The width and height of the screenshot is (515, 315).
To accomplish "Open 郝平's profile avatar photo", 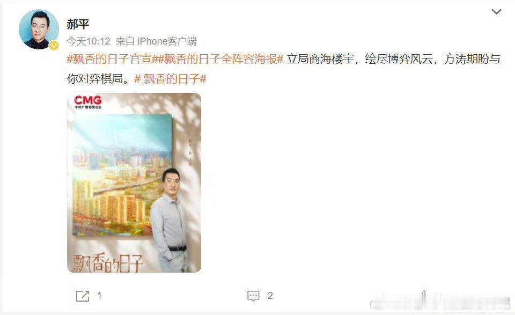I will tap(39, 29).
